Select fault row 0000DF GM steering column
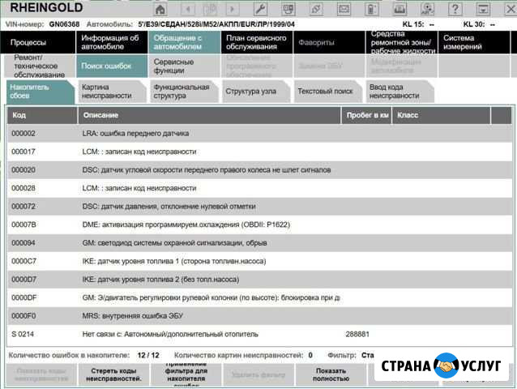The image size is (517, 389). pyautogui.click(x=259, y=297)
